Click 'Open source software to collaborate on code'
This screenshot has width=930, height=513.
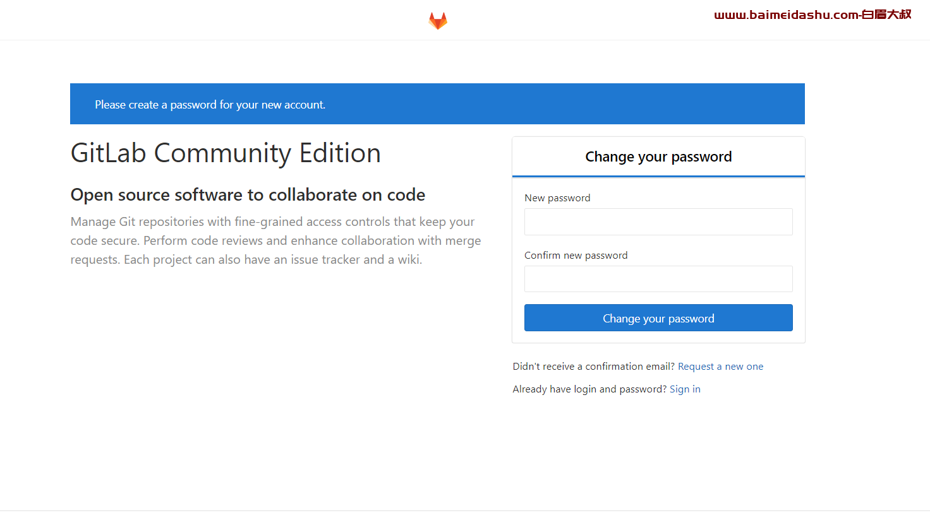(248, 195)
